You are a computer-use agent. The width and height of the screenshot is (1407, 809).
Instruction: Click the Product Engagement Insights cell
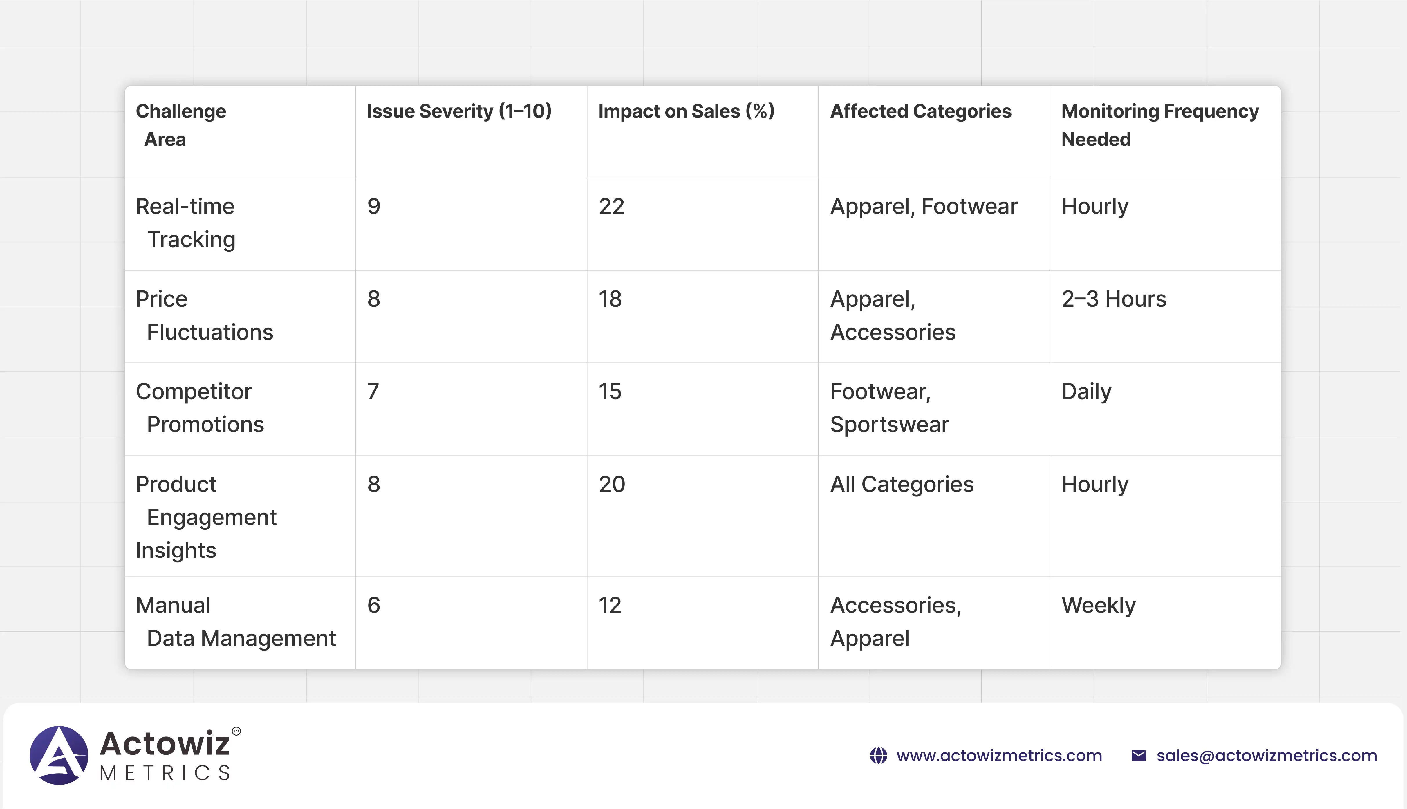pos(206,517)
